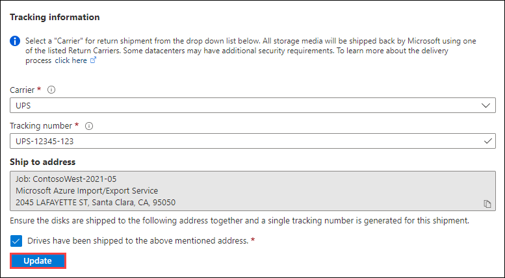Open the "click here" delivery process link
The image size is (505, 278).
pyautogui.click(x=71, y=60)
